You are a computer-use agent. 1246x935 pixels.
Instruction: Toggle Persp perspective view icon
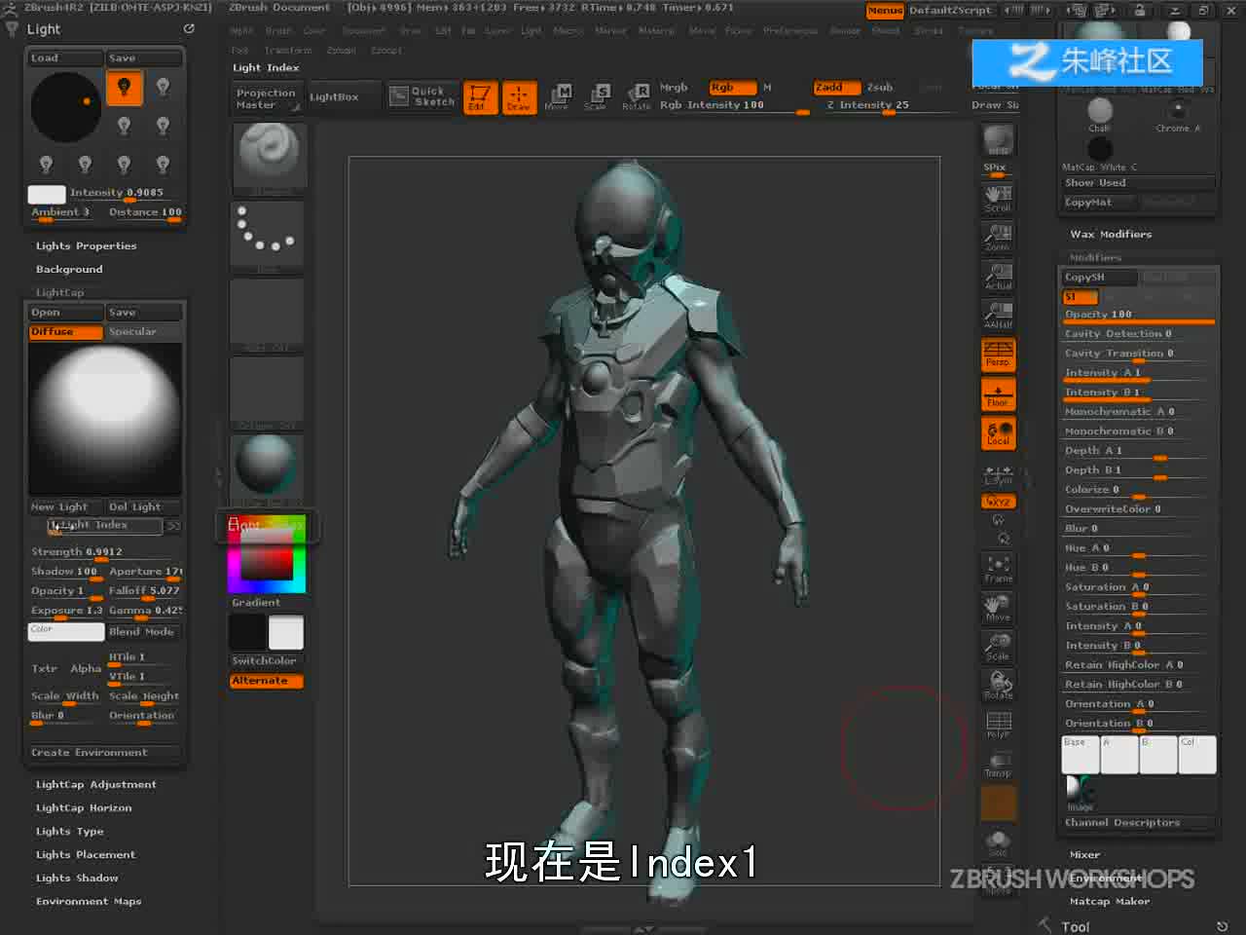pyautogui.click(x=998, y=355)
